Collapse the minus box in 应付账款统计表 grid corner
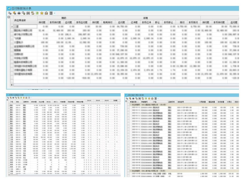Image resolution: width=245 pixels, height=183 pixels. click(x=8, y=17)
